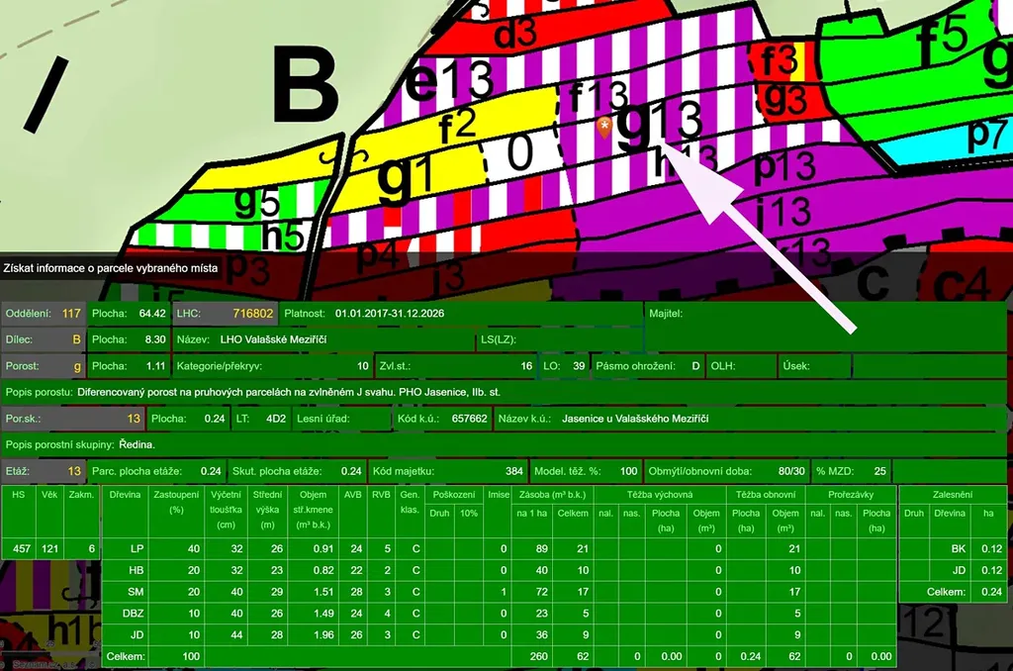Click the BK entry under Zalesnění
The width and height of the screenshot is (1013, 671).
tap(956, 549)
